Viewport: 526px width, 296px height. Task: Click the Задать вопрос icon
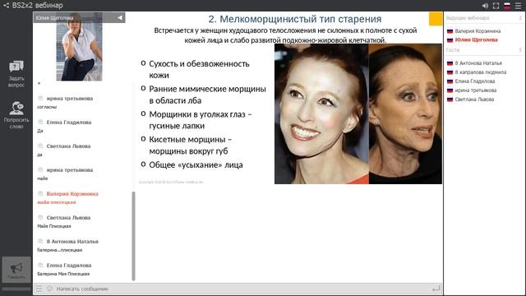16,67
